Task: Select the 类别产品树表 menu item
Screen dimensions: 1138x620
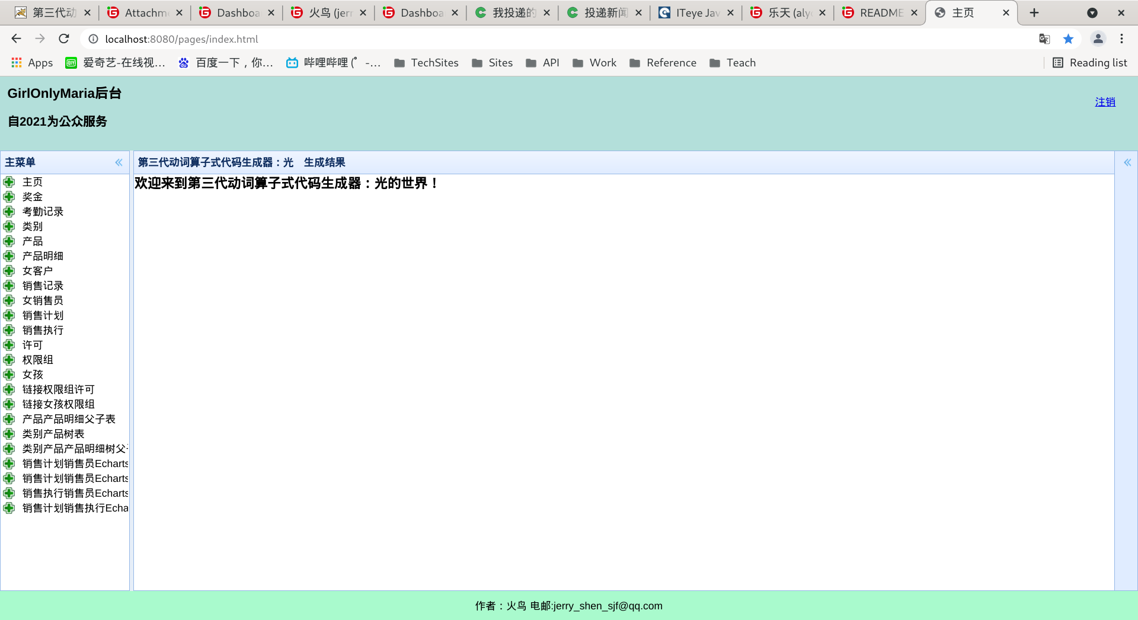Action: coord(55,433)
